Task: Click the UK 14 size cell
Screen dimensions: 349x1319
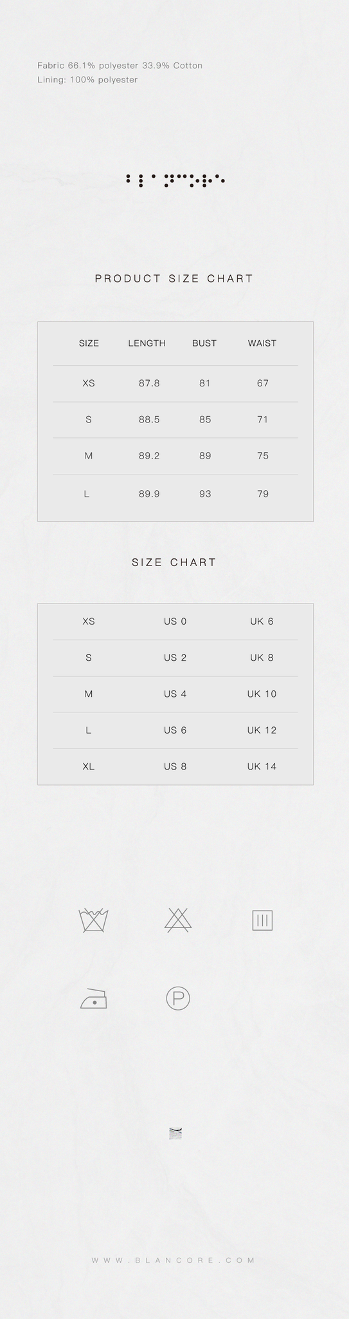Action: (262, 766)
